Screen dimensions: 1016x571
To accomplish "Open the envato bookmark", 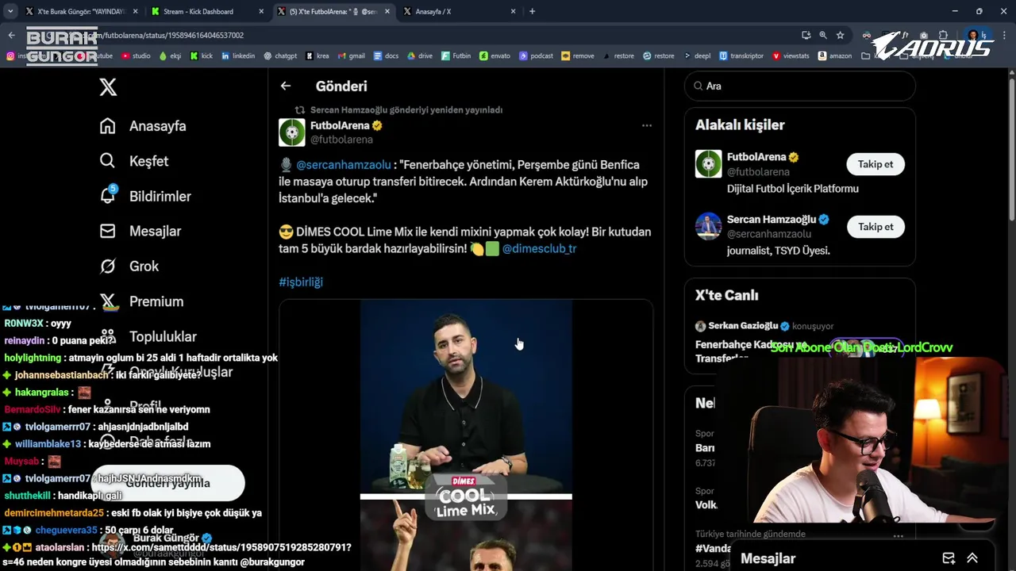I will [x=495, y=56].
